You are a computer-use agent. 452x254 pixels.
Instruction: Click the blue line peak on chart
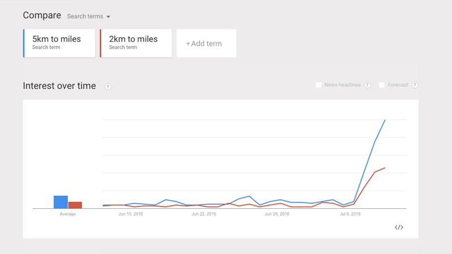point(385,120)
